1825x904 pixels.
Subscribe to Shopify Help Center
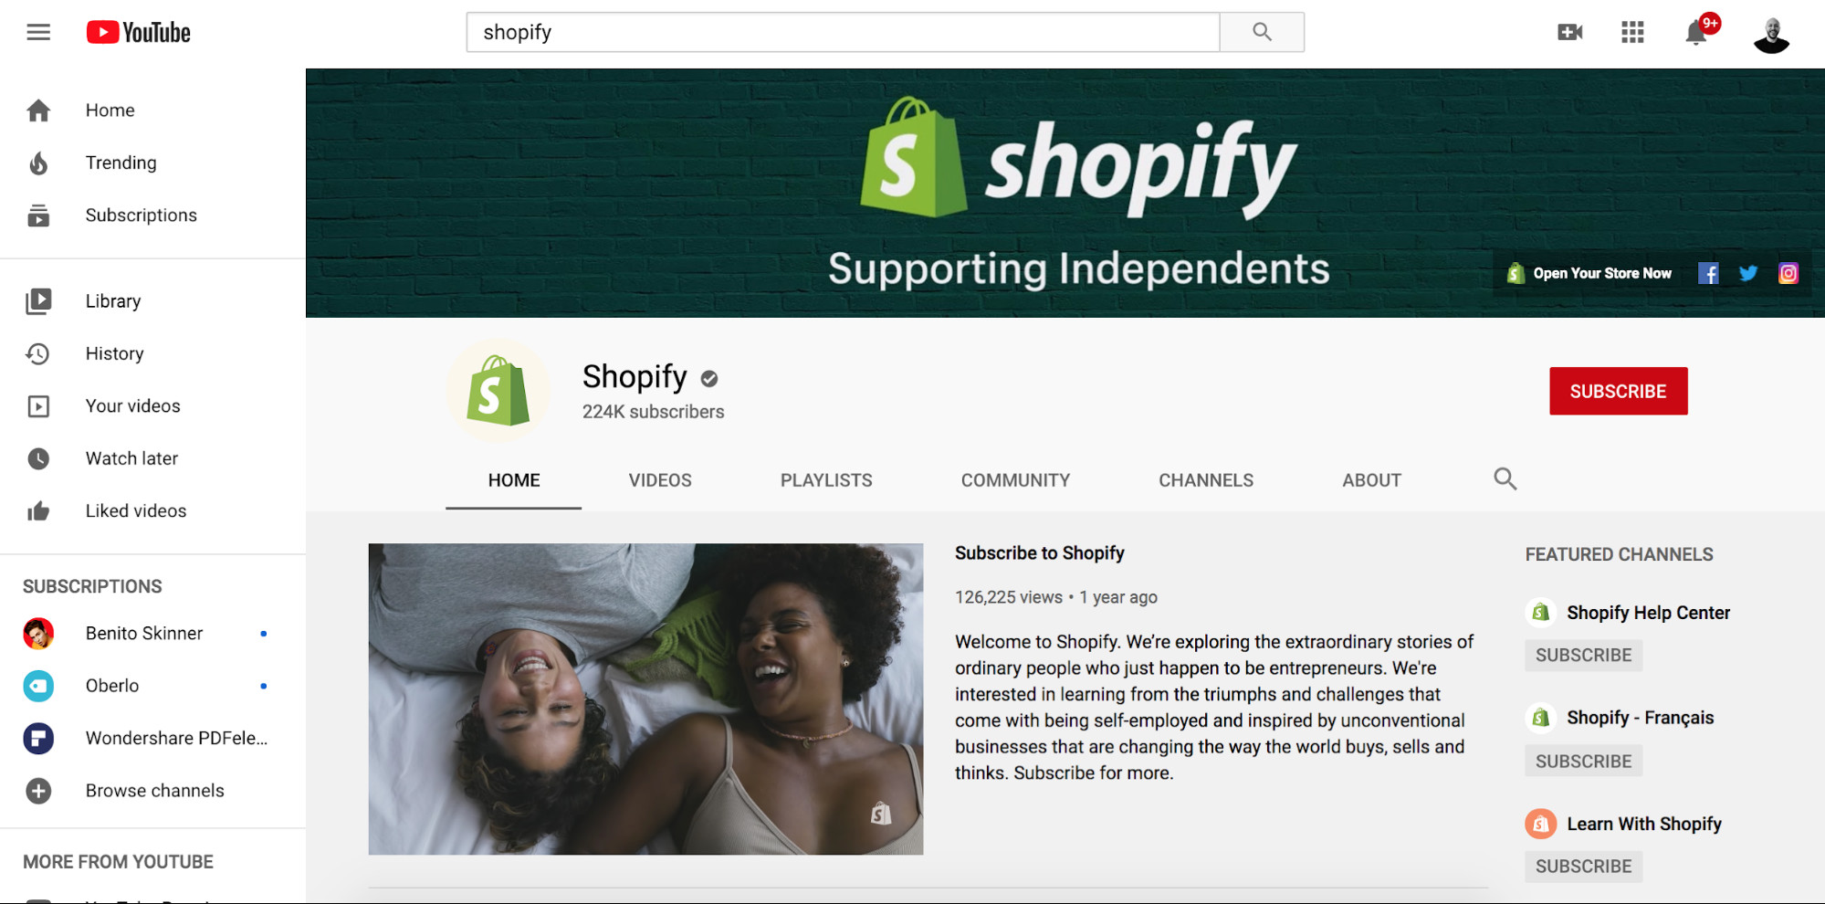(1583, 656)
